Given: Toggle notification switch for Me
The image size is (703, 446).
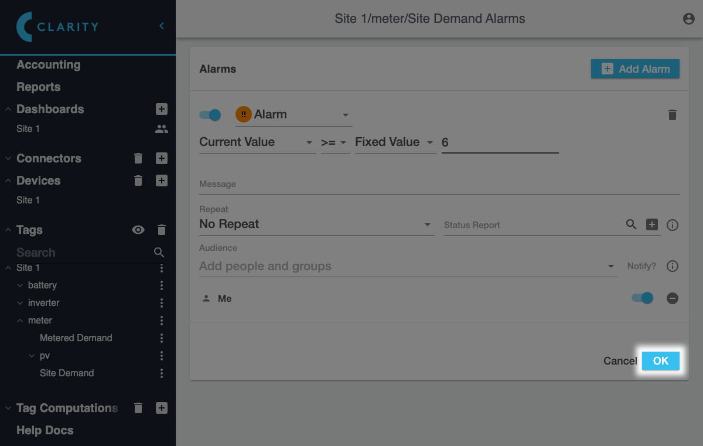Looking at the screenshot, I should [643, 298].
